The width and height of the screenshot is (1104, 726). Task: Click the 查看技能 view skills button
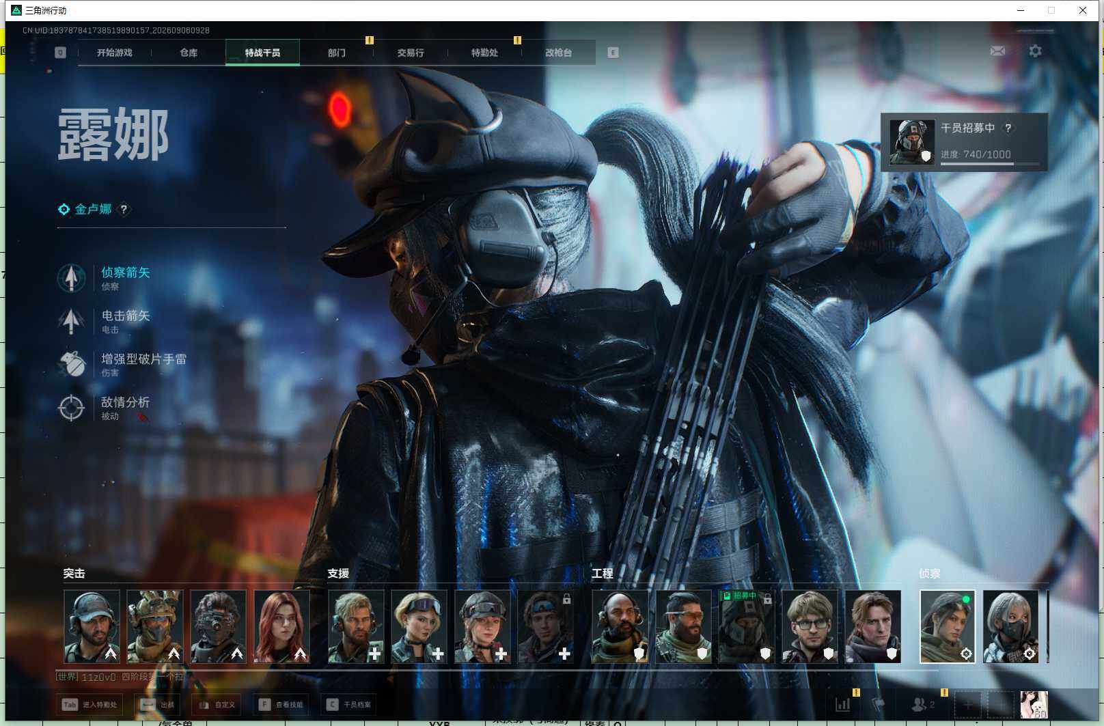pyautogui.click(x=280, y=704)
